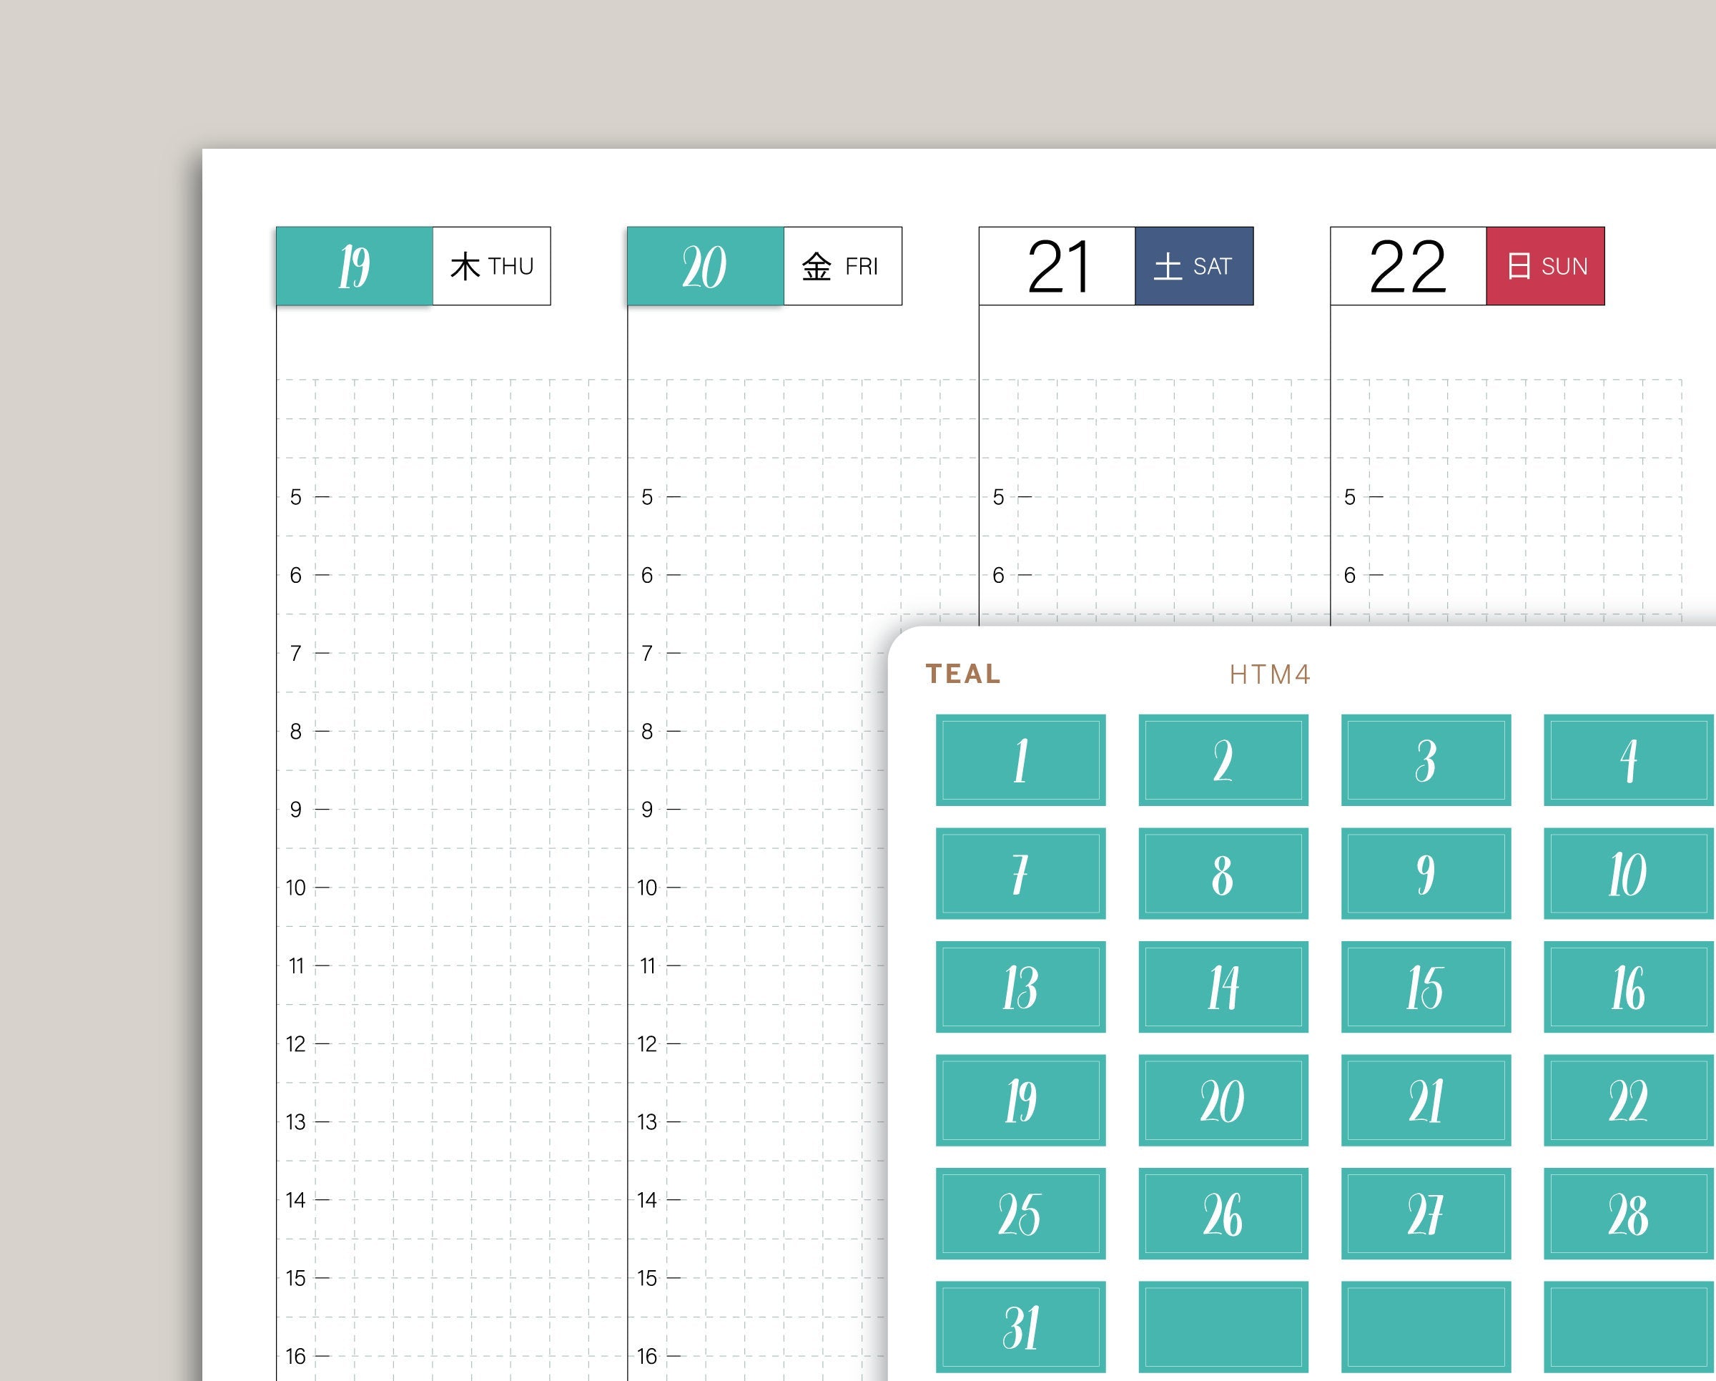Click the teal 20 sticker on Friday header
The height and width of the screenshot is (1381, 1716).
click(x=705, y=266)
